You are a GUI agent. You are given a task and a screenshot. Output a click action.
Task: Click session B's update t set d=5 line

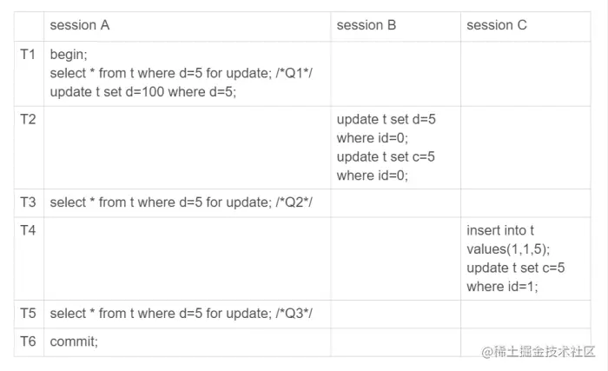[x=386, y=119]
